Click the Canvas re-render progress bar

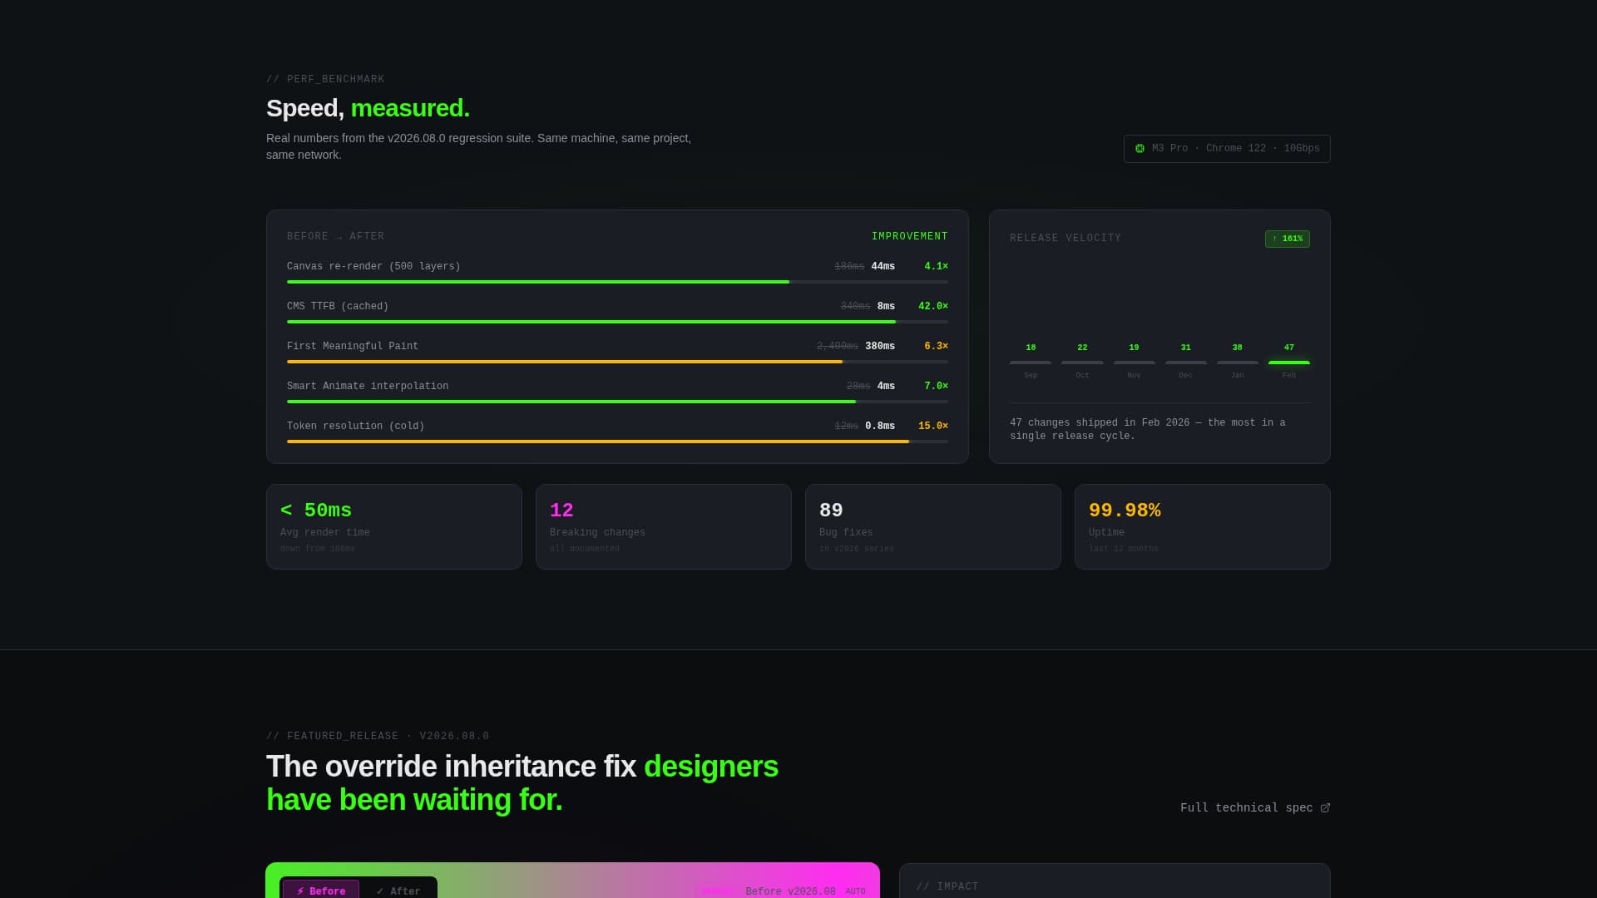(x=617, y=282)
